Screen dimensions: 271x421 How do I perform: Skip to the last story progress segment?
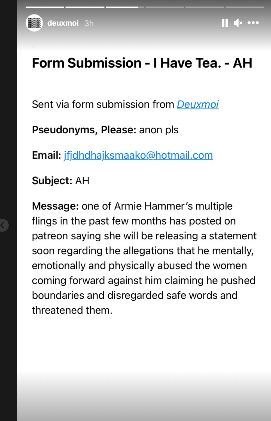(x=245, y=7)
